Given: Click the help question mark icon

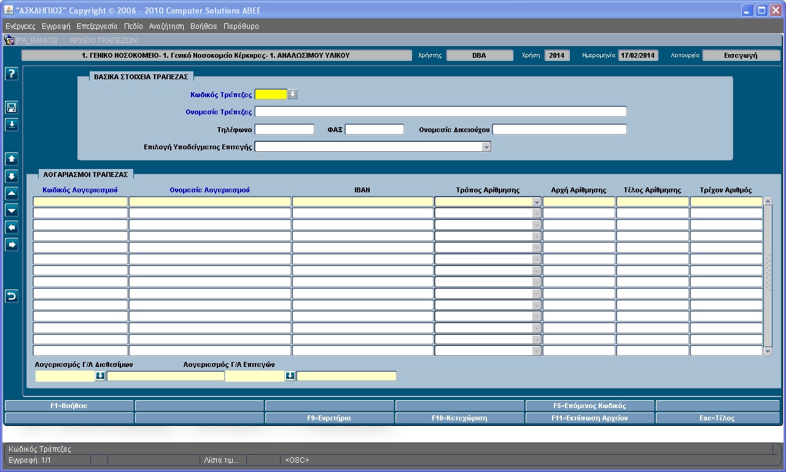Looking at the screenshot, I should coord(12,74).
